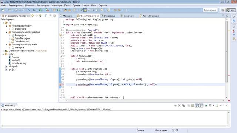Click the error marker on line 32
The height and width of the screenshot is (133, 237).
[60, 85]
